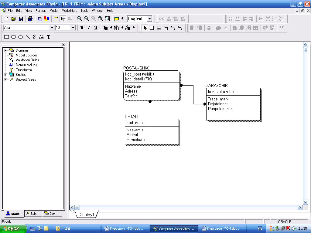311x233 pixels.
Task: Switch to entity display level
Action: 56,19
